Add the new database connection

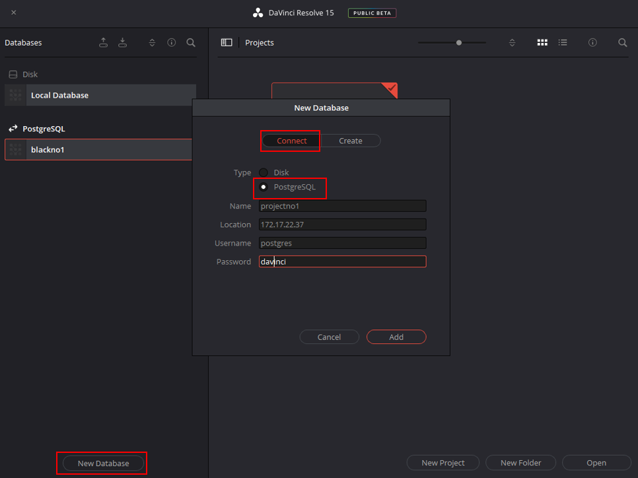396,337
